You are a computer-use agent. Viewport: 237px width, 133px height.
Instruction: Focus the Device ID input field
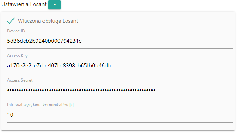click(x=120, y=41)
